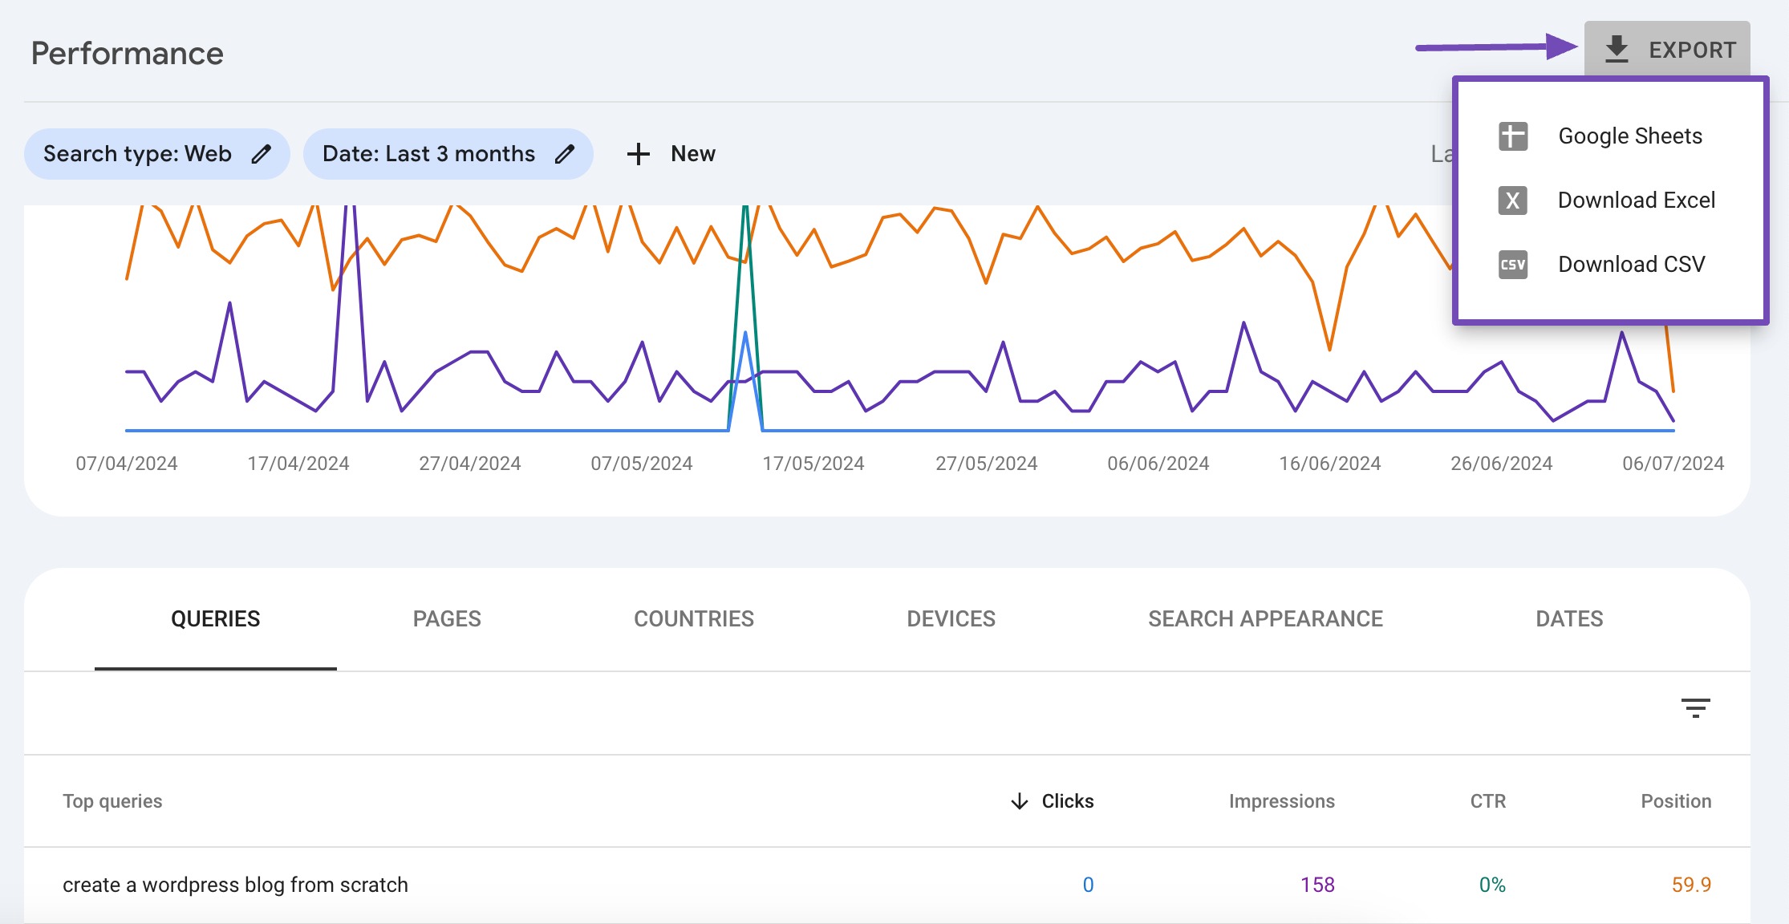Open the COUNTRIES tab
This screenshot has width=1789, height=924.
click(694, 619)
